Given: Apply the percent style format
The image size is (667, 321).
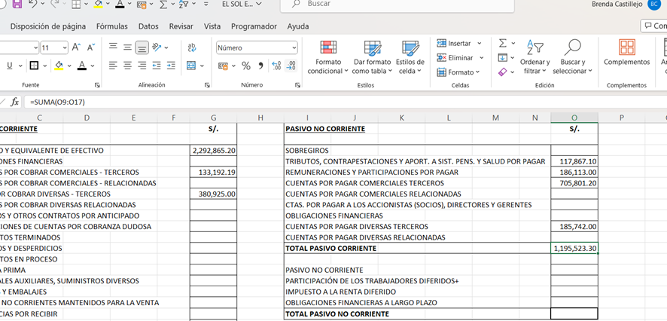Looking at the screenshot, I should coord(246,66).
